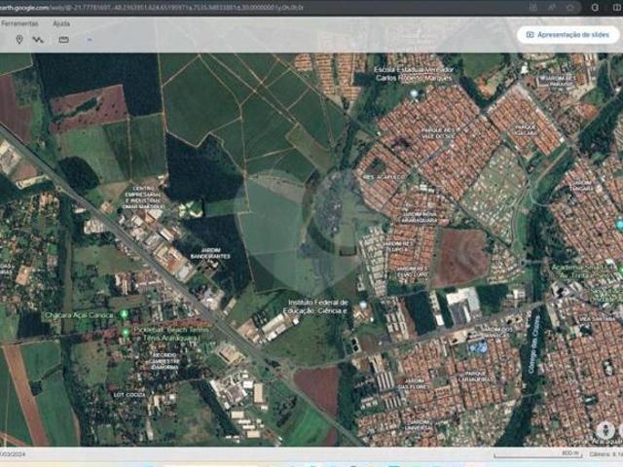Select the add placemark pin tool
The width and height of the screenshot is (623, 467).
click(18, 40)
